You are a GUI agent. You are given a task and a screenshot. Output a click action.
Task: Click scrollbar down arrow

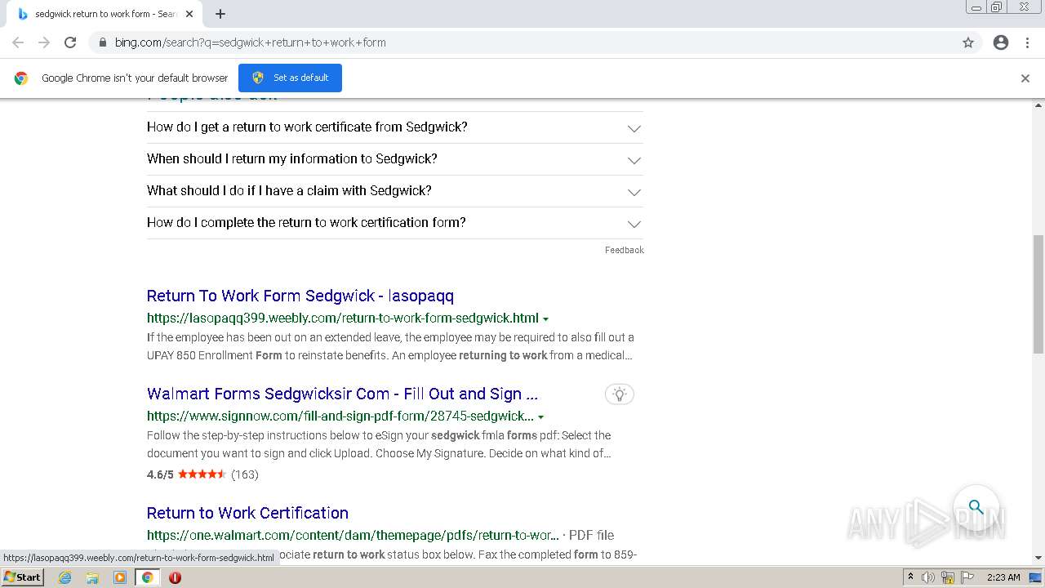pyautogui.click(x=1038, y=558)
